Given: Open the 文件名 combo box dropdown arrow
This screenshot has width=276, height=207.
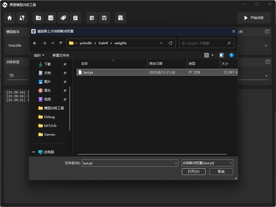Looking at the screenshot, I should coord(176,163).
